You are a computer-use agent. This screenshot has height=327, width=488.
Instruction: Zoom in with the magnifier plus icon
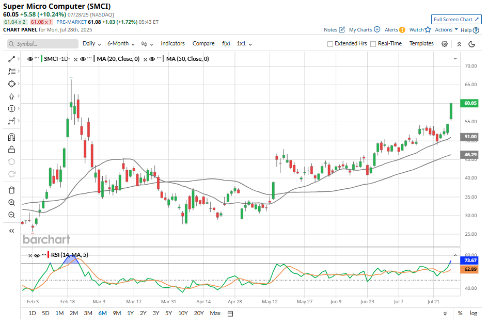pyautogui.click(x=11, y=203)
